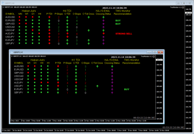Click timer 03:53:22 [12:06:38] in H4 window
194x134 pixels.
[173, 127]
